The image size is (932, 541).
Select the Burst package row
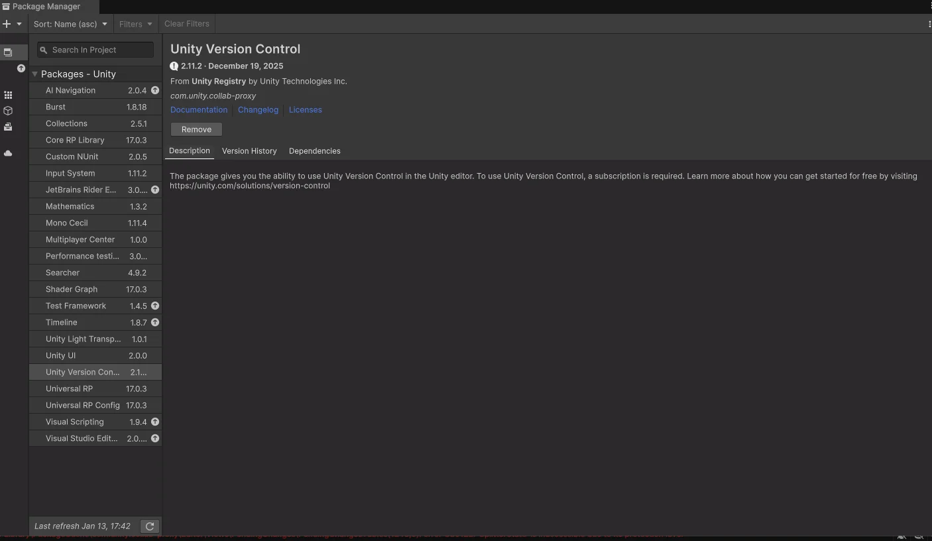(x=95, y=107)
